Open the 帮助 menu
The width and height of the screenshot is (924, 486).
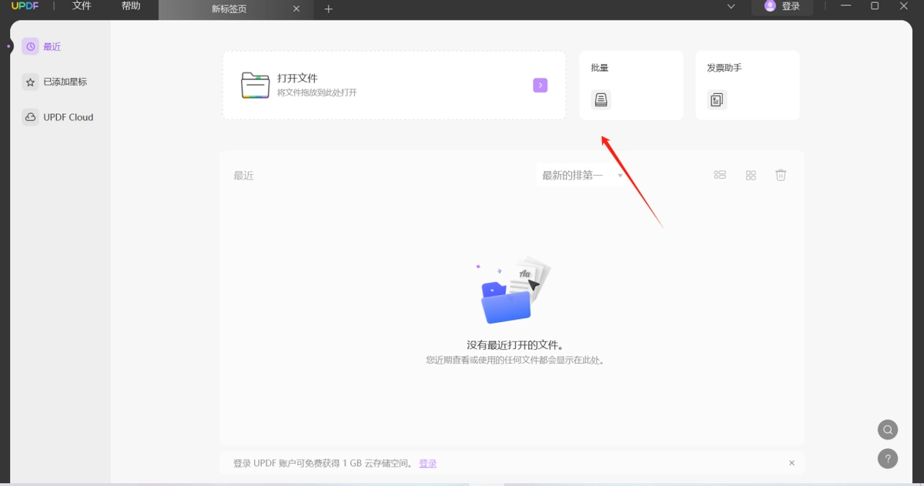click(x=131, y=6)
